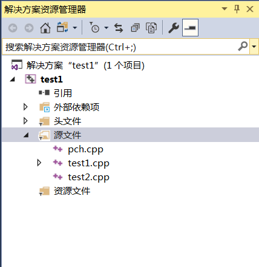Screen dimensions: 259x267
Task: Toggle auto-hide pin on panel title
Action: click(237, 9)
